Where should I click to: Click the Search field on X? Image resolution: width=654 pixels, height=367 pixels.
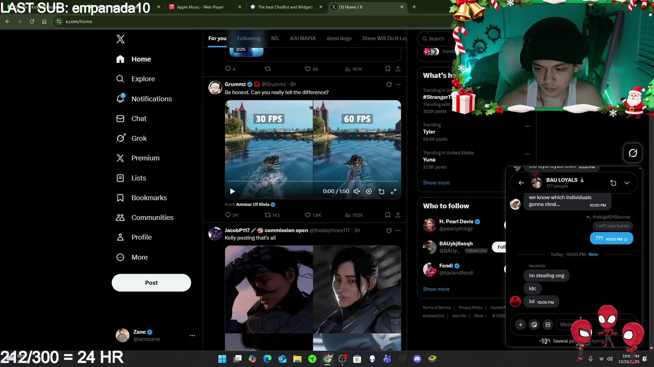coord(435,39)
